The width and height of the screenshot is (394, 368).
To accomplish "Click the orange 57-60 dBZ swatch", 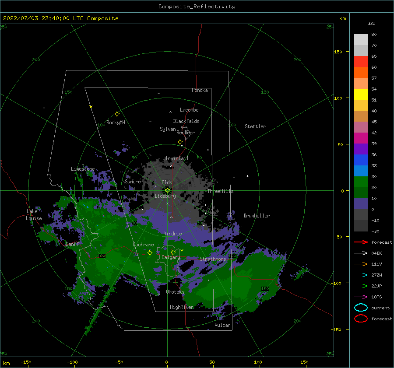I will click(361, 73).
